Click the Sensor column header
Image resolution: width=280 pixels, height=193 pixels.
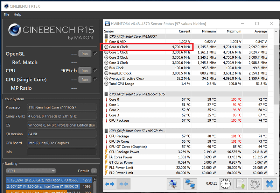pyautogui.click(x=134, y=31)
